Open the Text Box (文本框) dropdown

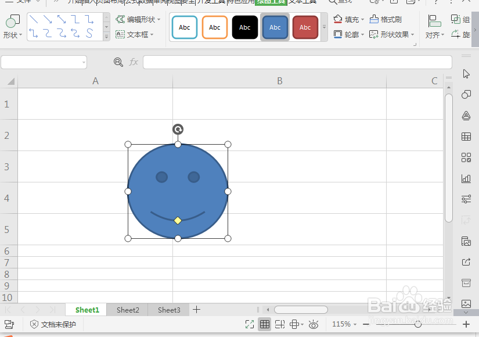point(135,34)
